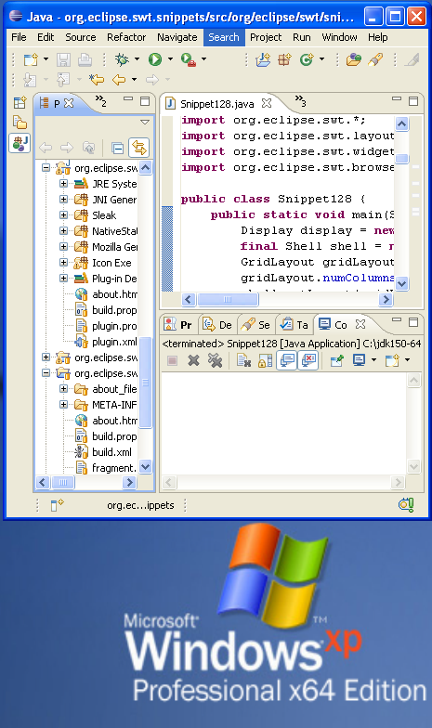This screenshot has height=728, width=432.
Task: Open the New wizard dropdown arrow
Action: pos(46,59)
